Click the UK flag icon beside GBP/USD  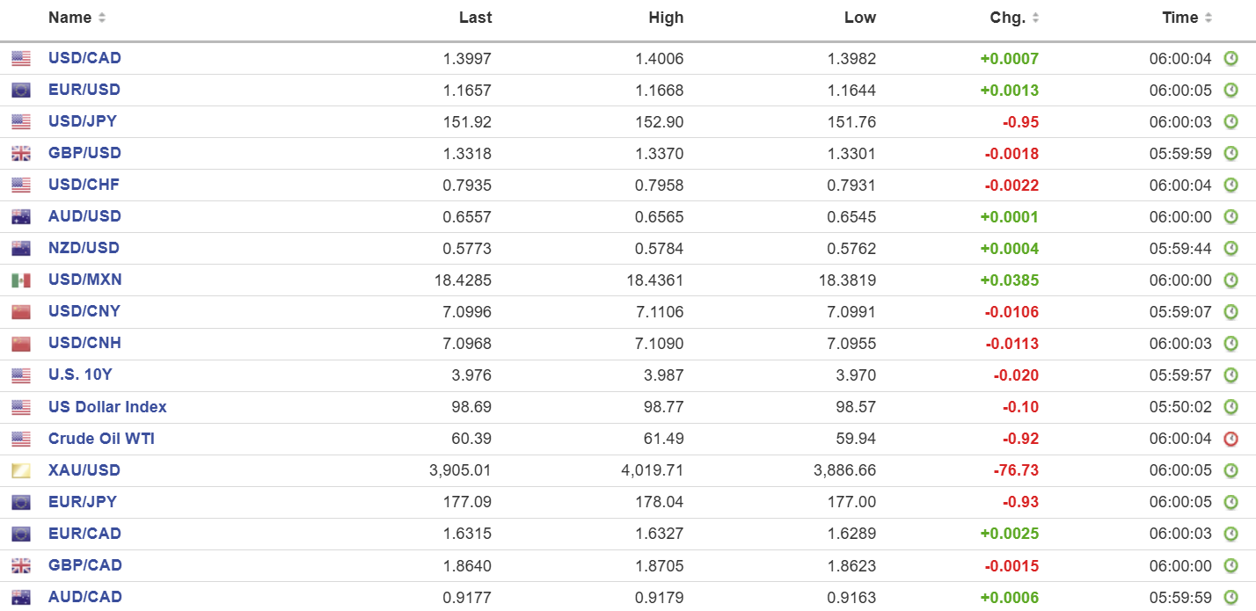coord(21,154)
